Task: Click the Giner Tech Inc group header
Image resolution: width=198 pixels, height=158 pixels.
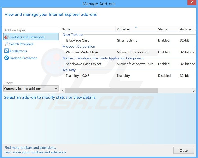Action: pos(73,35)
